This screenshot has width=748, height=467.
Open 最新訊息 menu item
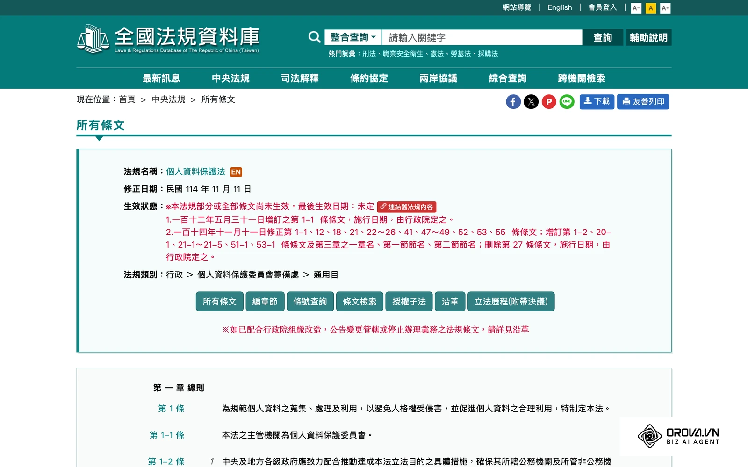(x=161, y=78)
